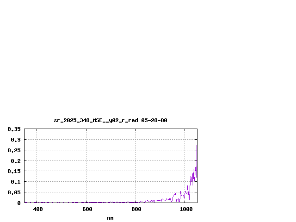
Task: Click grid intersection at 400 nm and 0.1
Action: [x=37, y=182]
